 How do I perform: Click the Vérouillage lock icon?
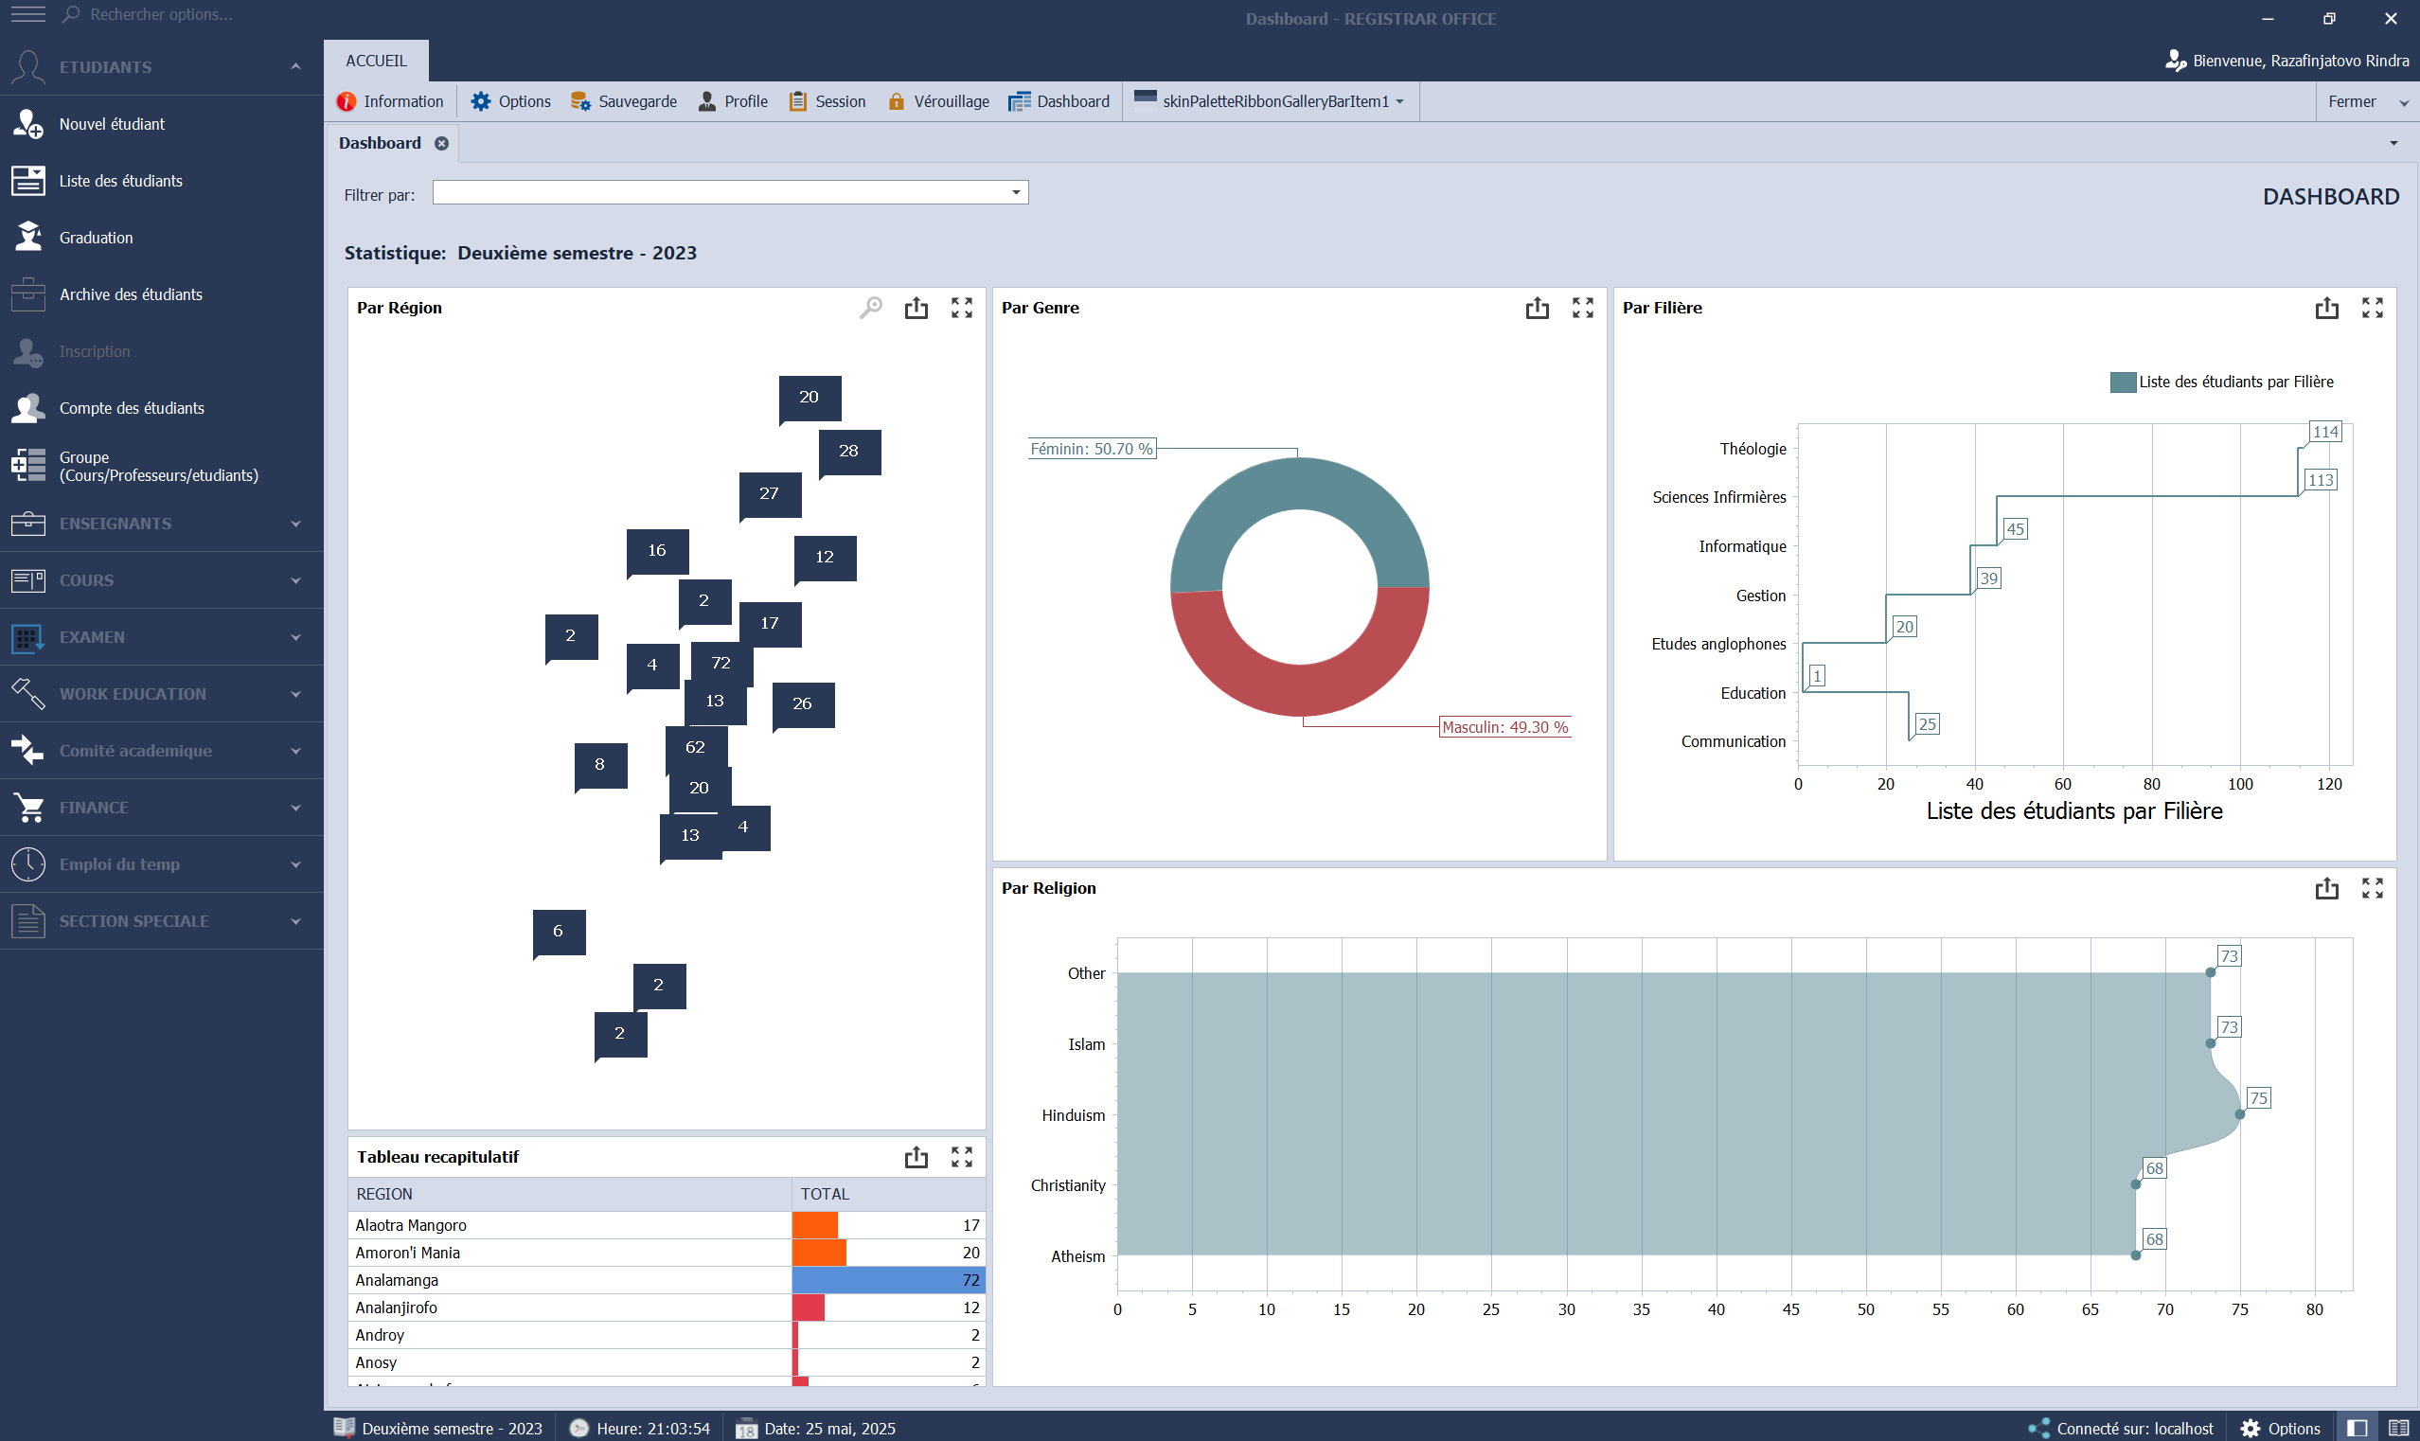pyautogui.click(x=897, y=100)
